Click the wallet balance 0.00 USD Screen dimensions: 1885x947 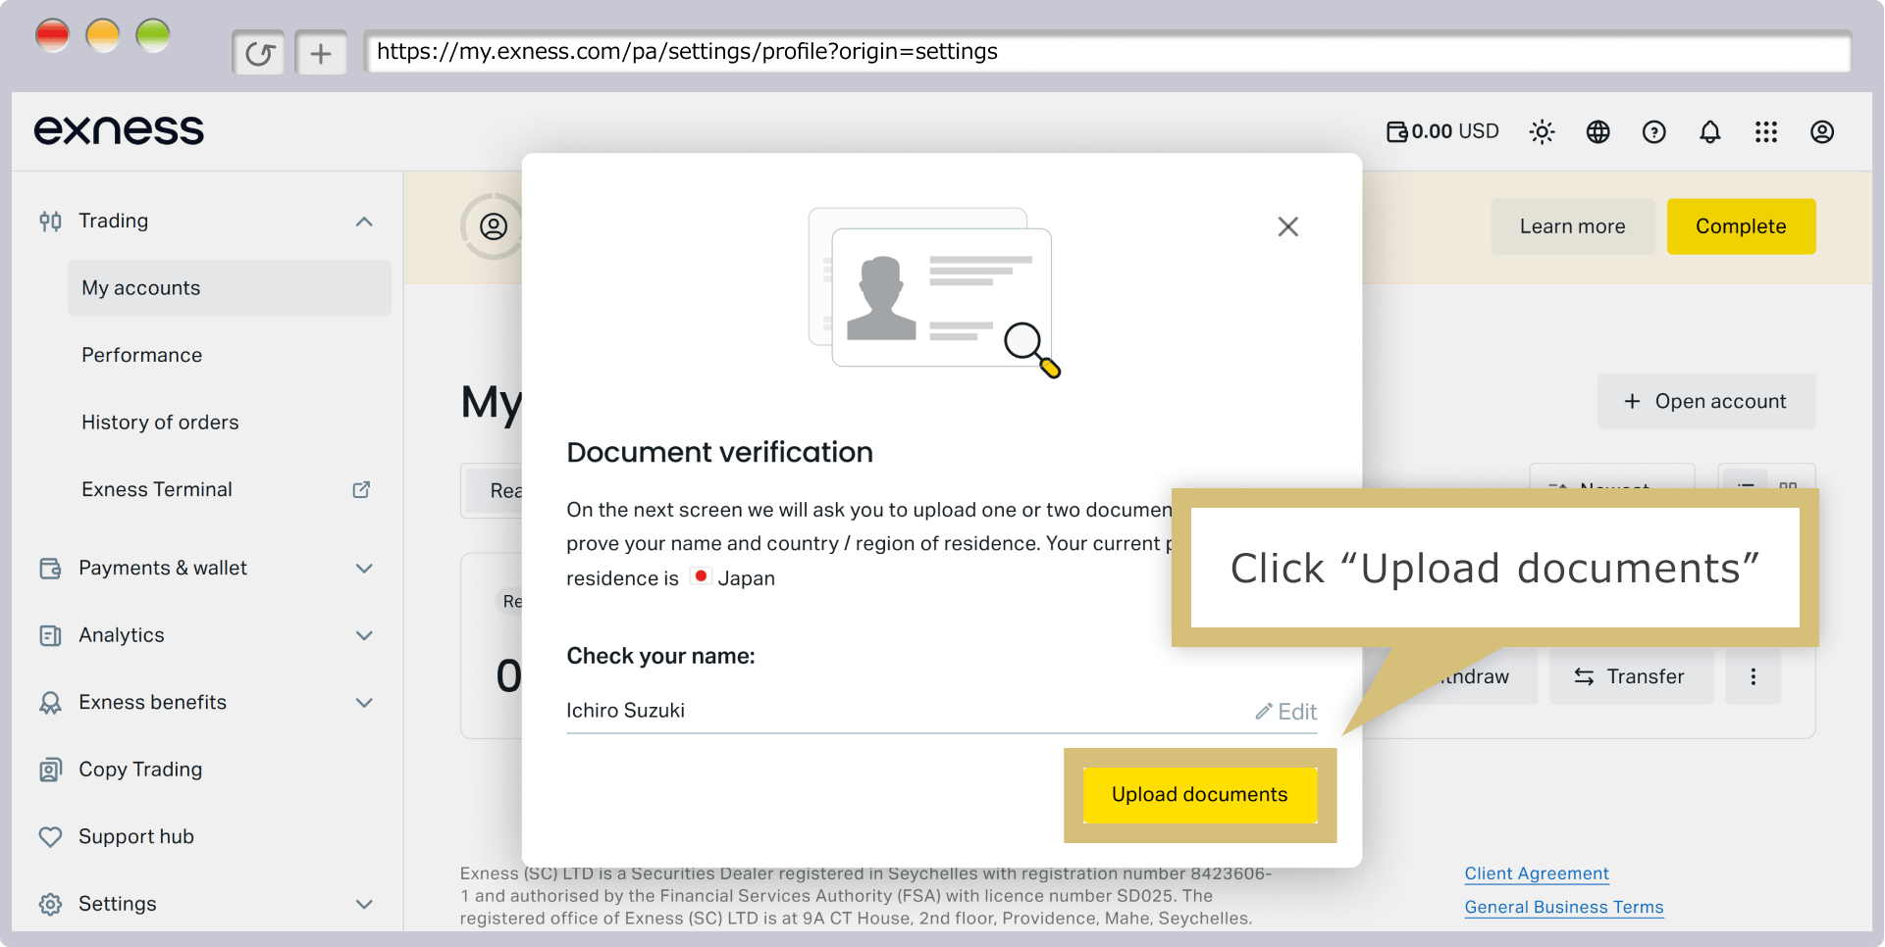tap(1442, 131)
